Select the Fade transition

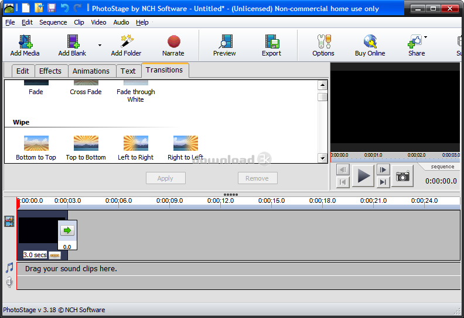click(x=36, y=88)
